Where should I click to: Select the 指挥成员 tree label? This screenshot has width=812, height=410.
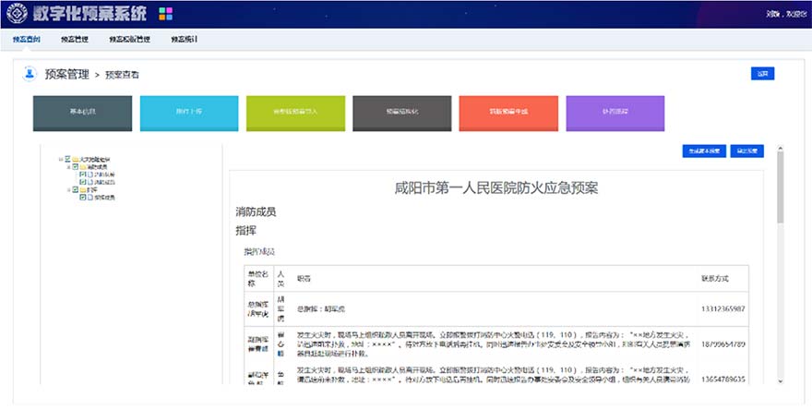pyautogui.click(x=104, y=198)
